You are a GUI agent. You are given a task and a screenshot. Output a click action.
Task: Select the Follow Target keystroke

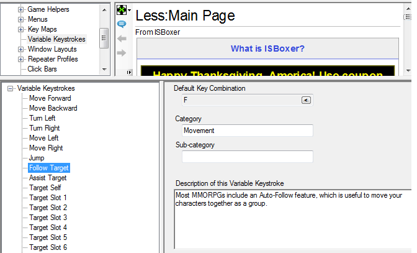tap(49, 168)
